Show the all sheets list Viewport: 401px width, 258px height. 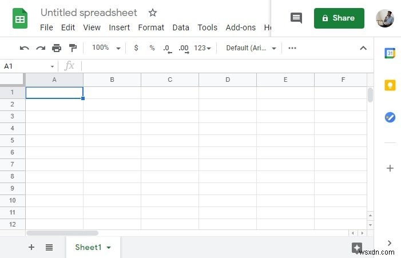[49, 247]
